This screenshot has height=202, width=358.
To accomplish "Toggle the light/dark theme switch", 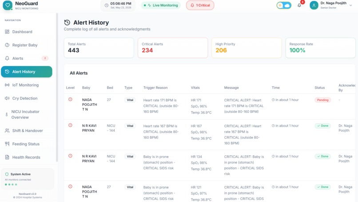I will 284,5.
